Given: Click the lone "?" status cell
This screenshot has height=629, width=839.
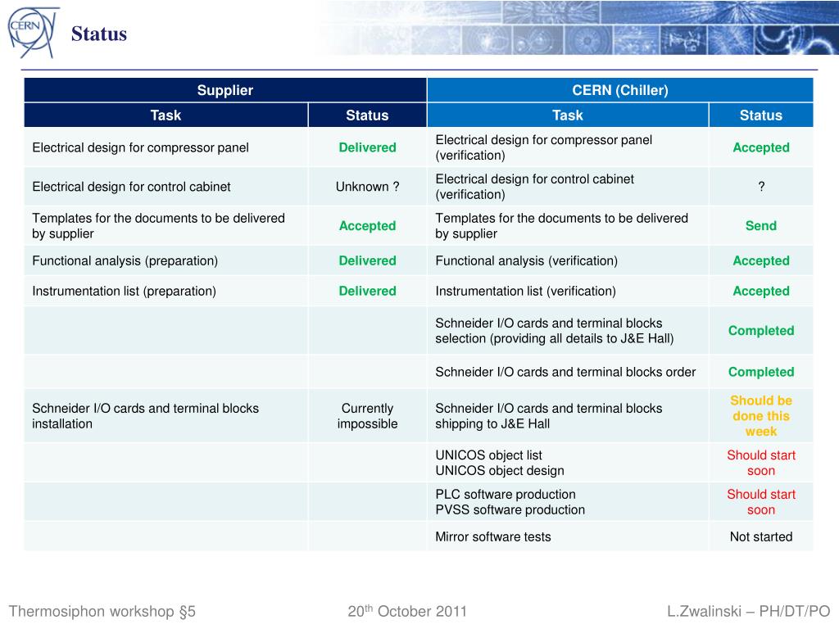Looking at the screenshot, I should [761, 187].
